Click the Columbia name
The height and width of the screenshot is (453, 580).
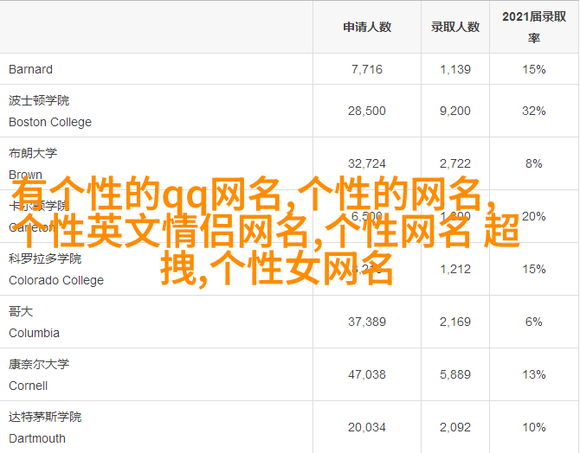pos(34,333)
